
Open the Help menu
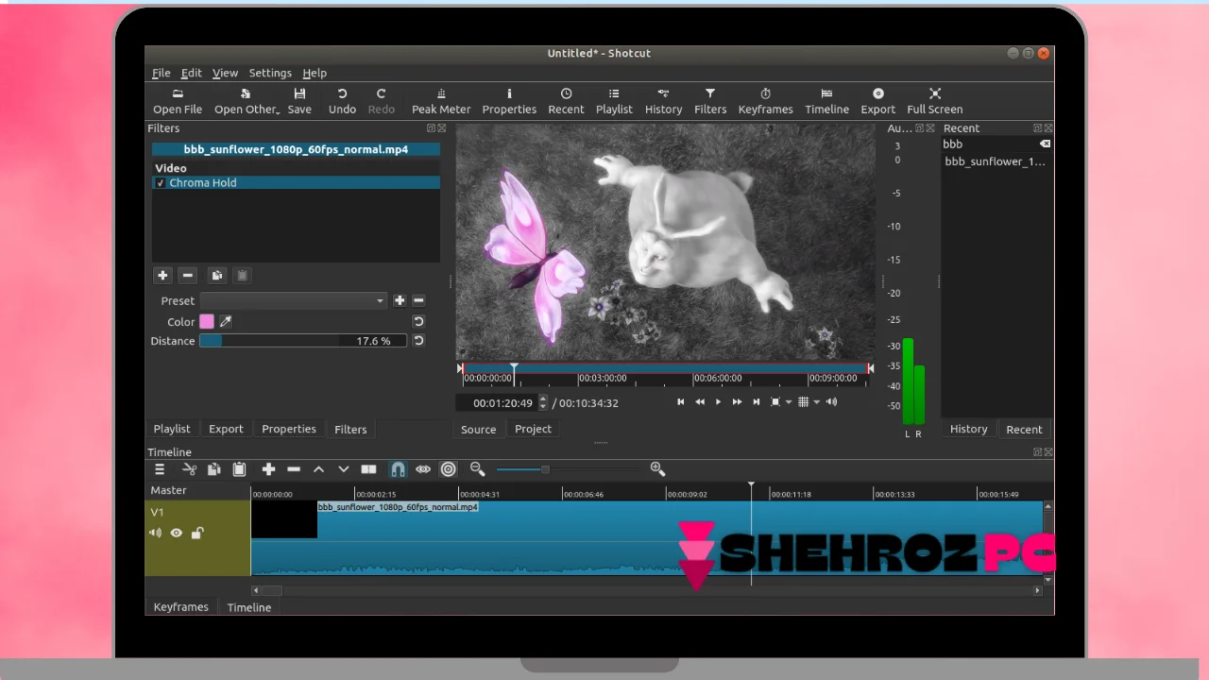point(315,73)
